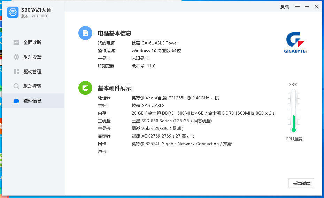Click the blue 电脑基本信息 document icon
The width and height of the screenshot is (324, 198).
(85, 33)
